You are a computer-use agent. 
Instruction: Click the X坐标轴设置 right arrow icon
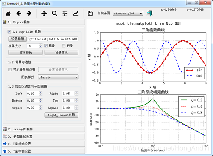pyautogui.click(x=5, y=144)
